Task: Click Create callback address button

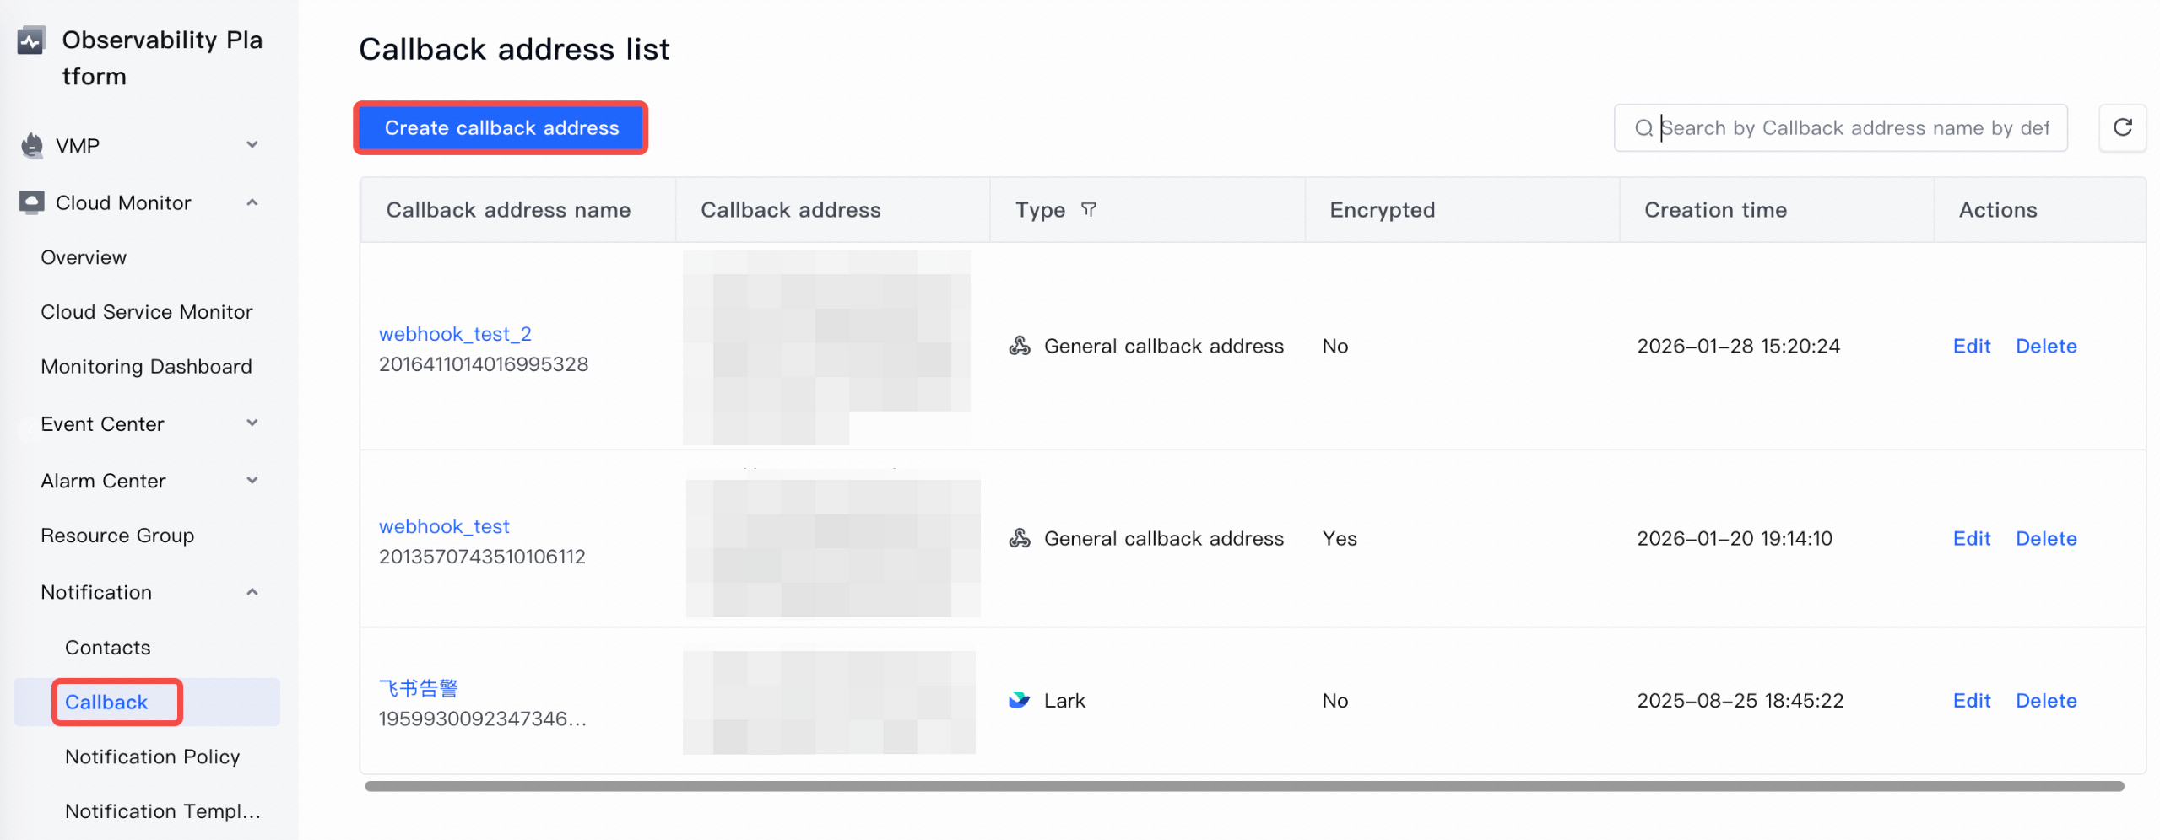Action: click(501, 128)
